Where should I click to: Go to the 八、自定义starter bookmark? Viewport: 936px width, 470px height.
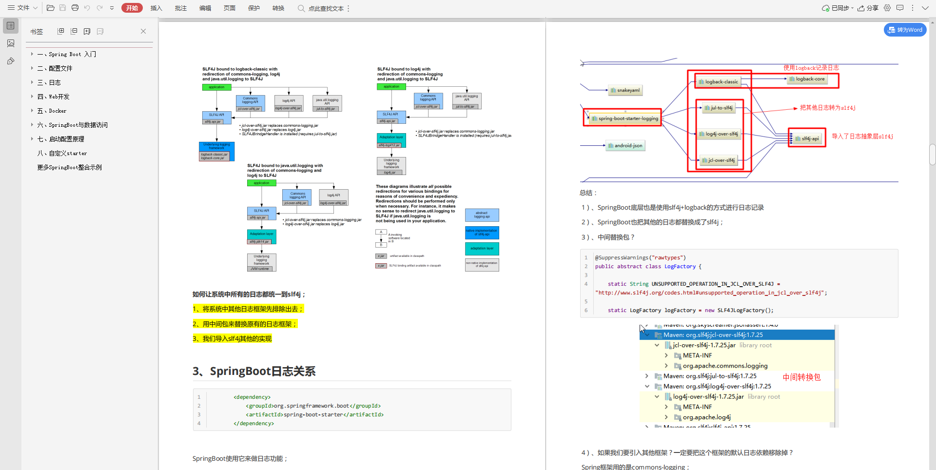[62, 153]
